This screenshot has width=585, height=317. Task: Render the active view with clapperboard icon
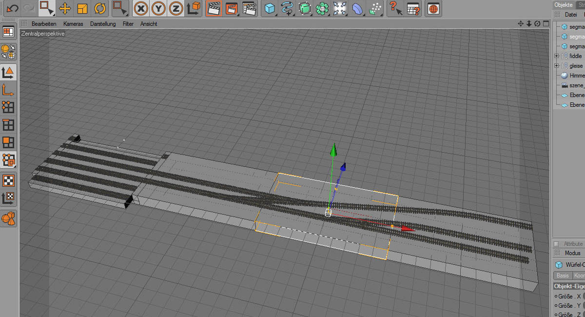(214, 8)
